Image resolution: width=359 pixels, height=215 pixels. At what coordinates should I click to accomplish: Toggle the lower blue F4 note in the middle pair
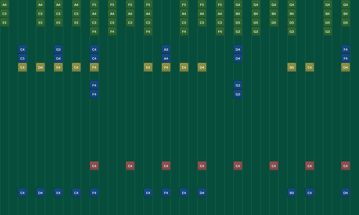(x=94, y=94)
